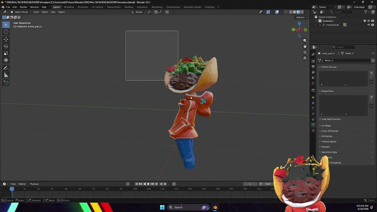
Task: Switch to the Shading workspace tab
Action: (129, 7)
